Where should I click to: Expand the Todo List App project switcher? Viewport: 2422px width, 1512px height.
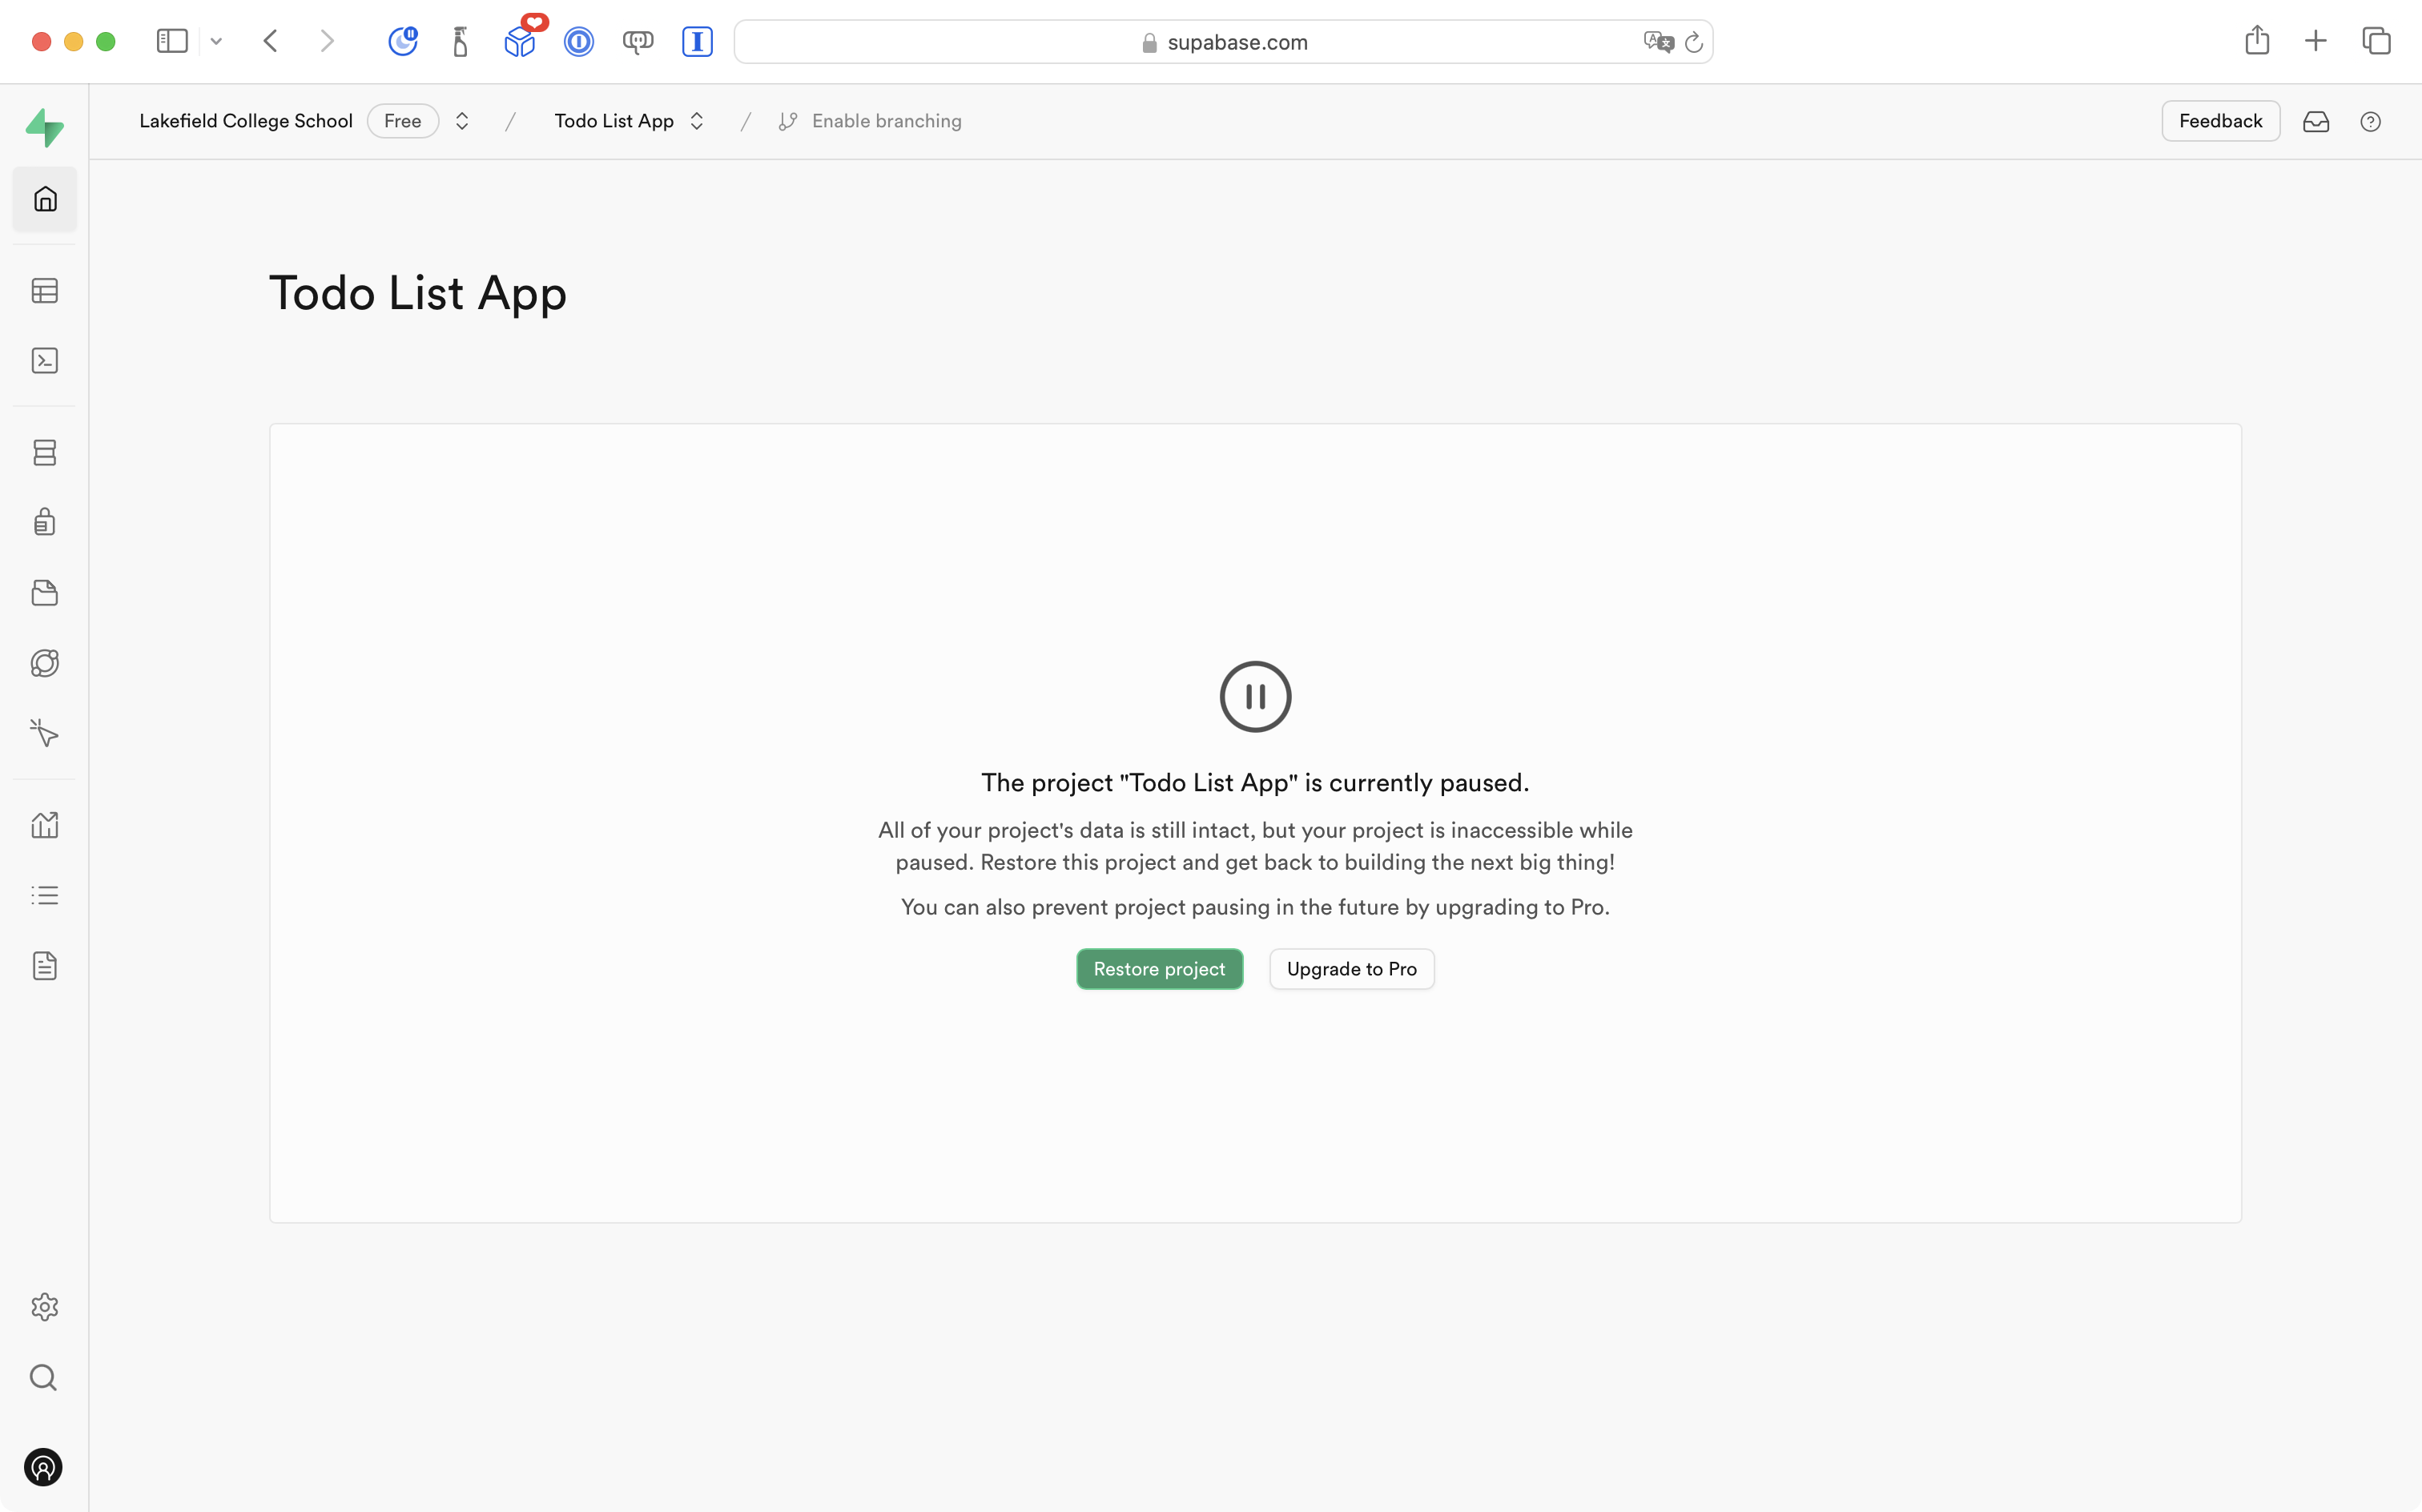click(x=698, y=120)
